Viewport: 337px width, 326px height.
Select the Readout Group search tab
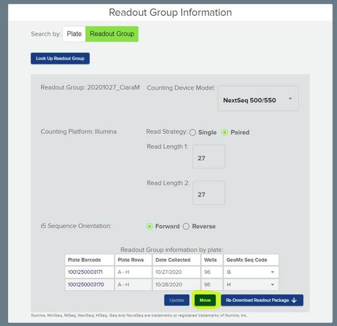click(112, 34)
